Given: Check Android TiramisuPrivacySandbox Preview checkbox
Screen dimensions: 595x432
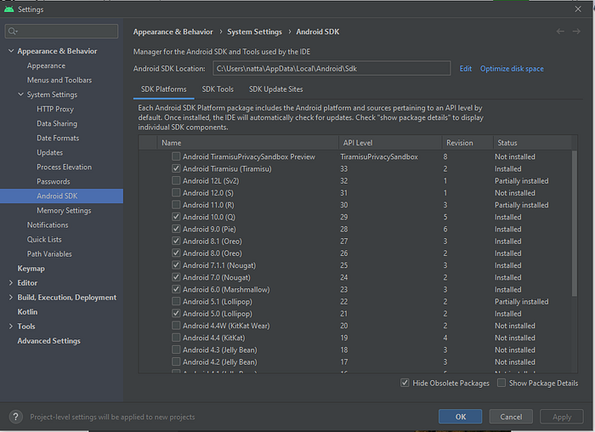Looking at the screenshot, I should [x=176, y=156].
